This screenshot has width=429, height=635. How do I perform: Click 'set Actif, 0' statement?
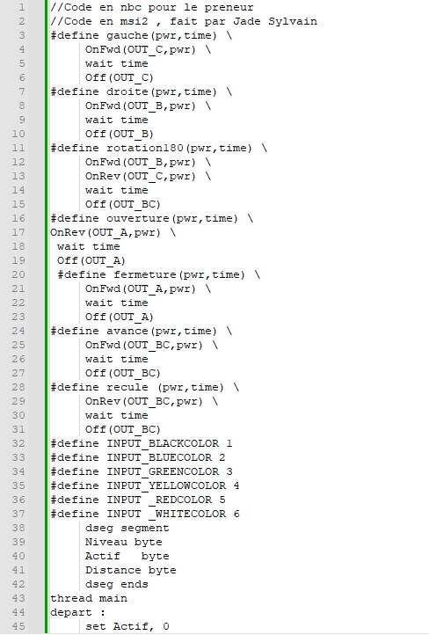click(x=127, y=626)
